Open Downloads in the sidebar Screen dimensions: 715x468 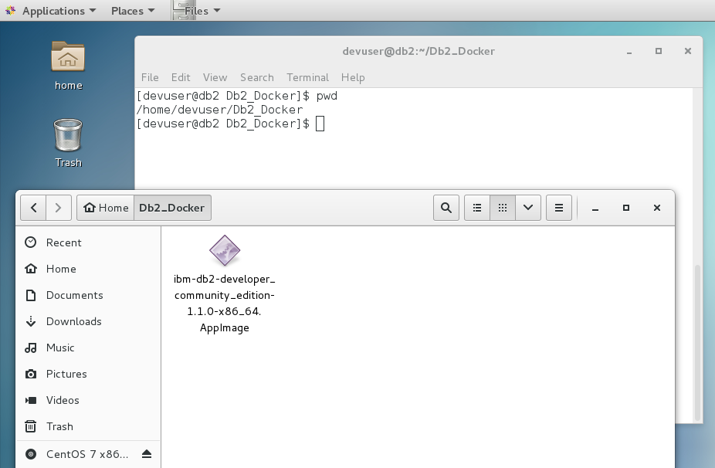click(x=88, y=321)
